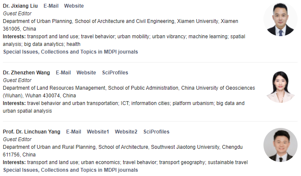Image resolution: width=301 pixels, height=176 pixels.
Task: Open Dr. Zhenzhen Wang's E-Mail link
Action: coord(63,73)
